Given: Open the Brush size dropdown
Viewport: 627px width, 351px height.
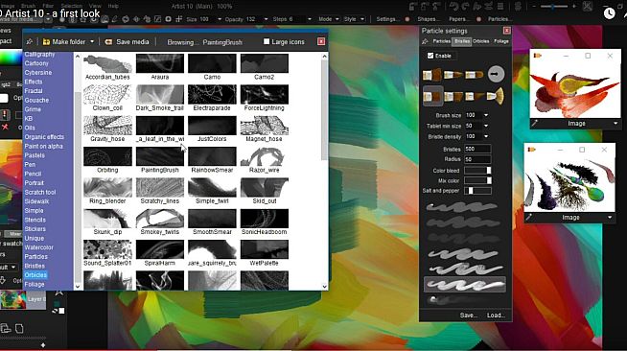Looking at the screenshot, I should 486,115.
